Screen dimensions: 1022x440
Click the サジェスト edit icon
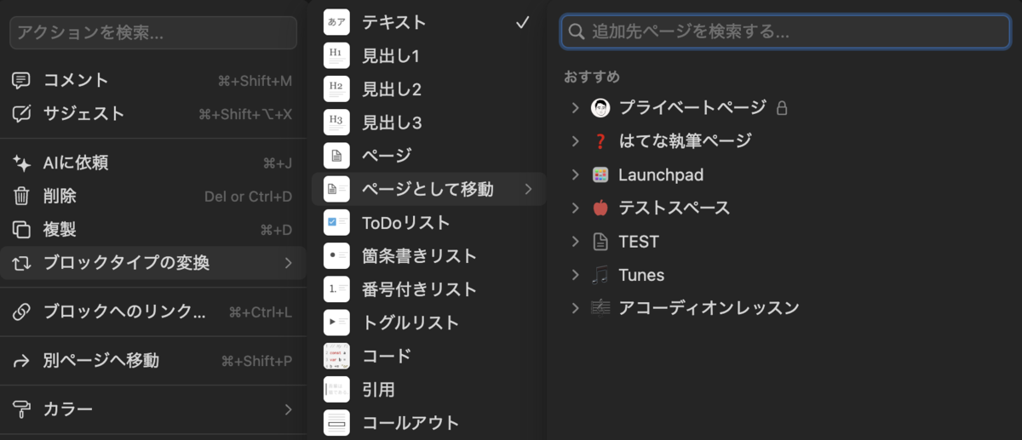[x=21, y=114]
